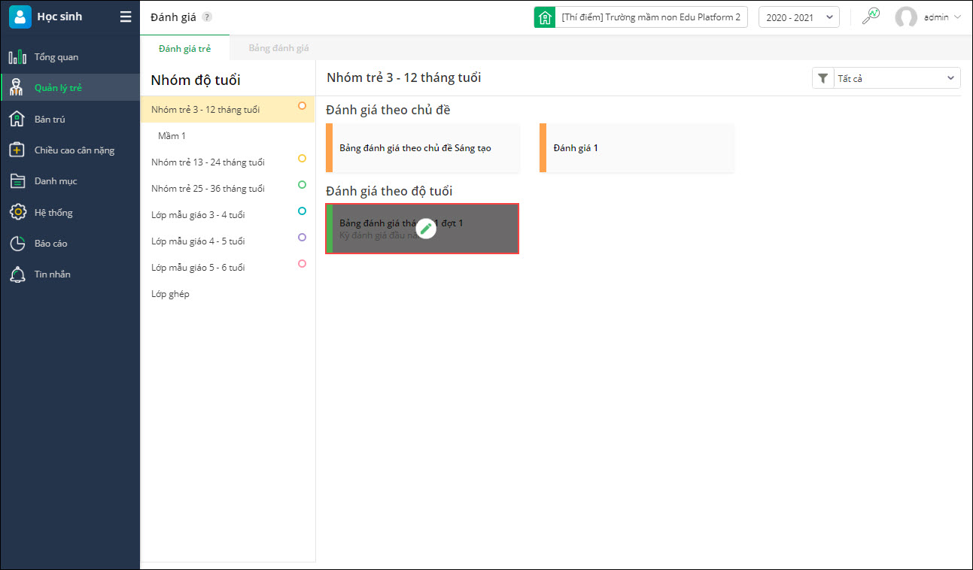Select Nhóm trẻ 25 - 36 tháng tuổi group
Image resolution: width=973 pixels, height=570 pixels.
pyautogui.click(x=227, y=189)
